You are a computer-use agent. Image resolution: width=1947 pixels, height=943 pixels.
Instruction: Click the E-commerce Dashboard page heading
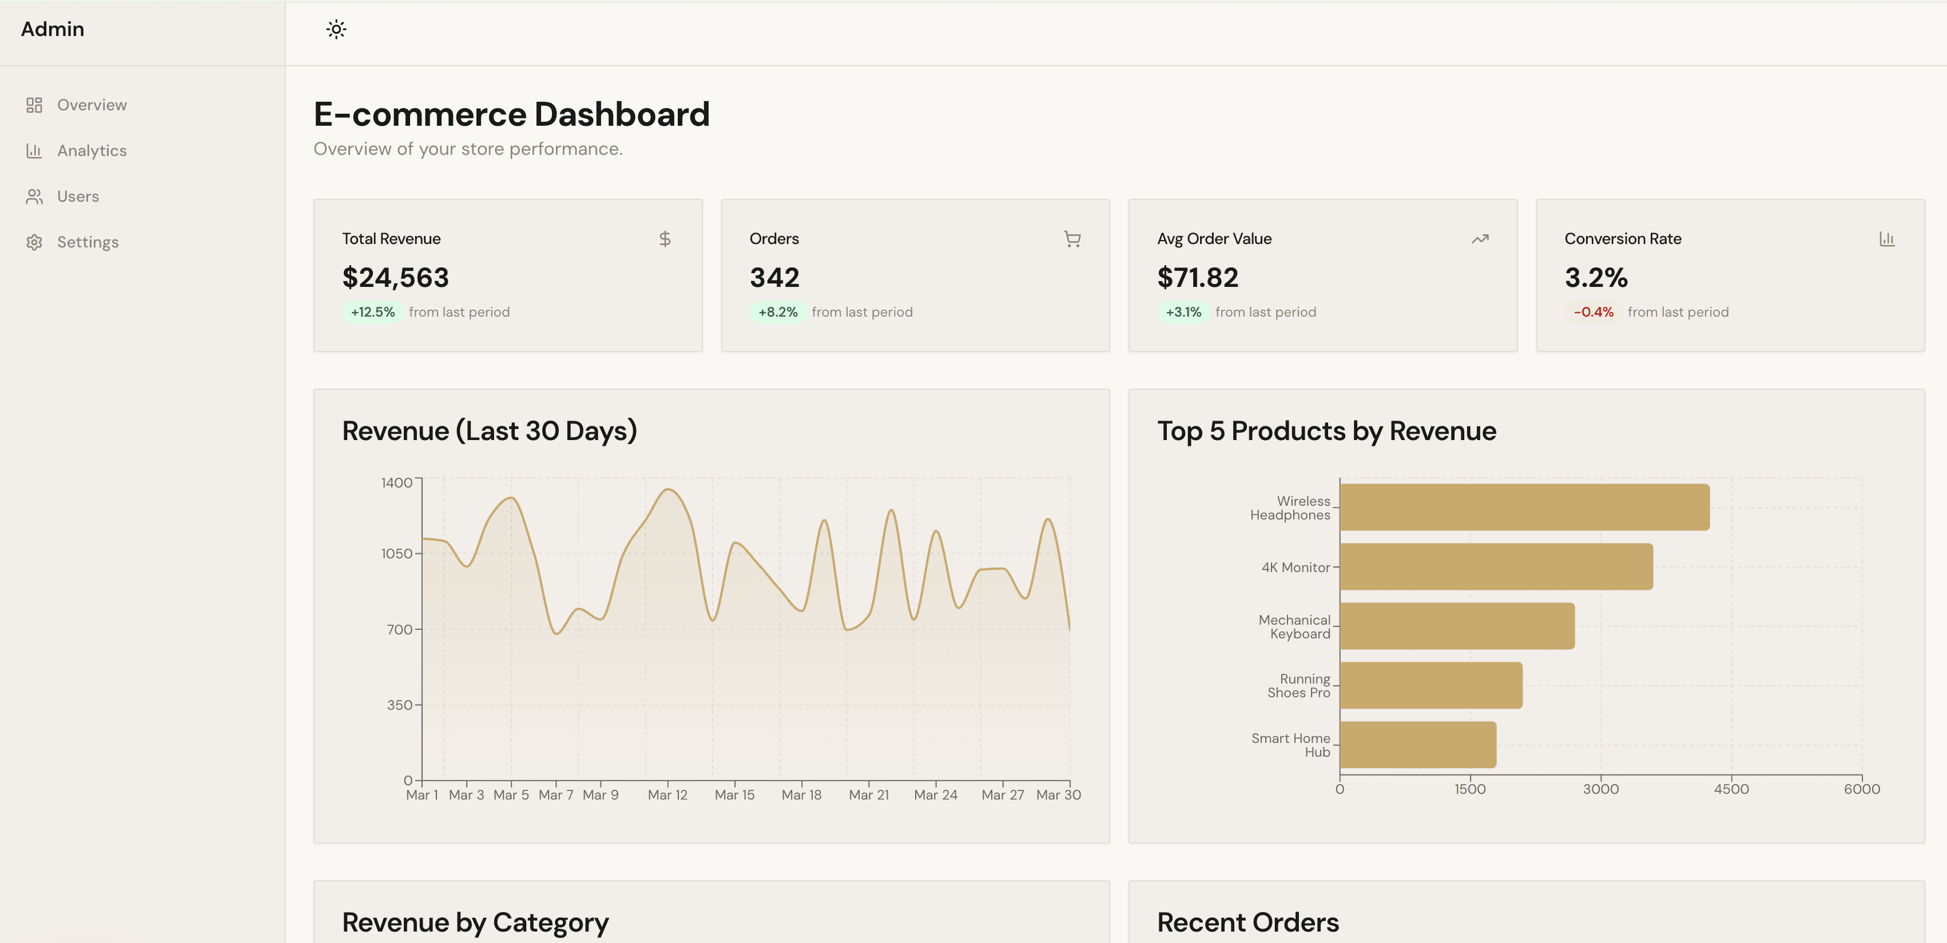pyautogui.click(x=512, y=115)
